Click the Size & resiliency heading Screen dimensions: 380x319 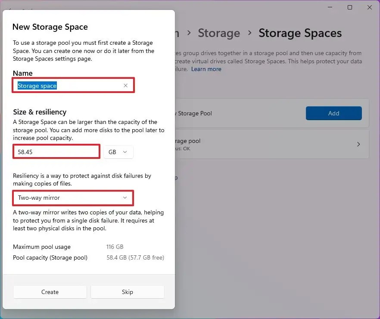coord(40,112)
